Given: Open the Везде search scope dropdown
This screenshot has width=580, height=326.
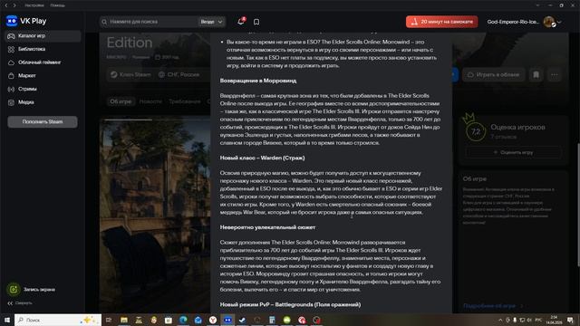Looking at the screenshot, I should (x=211, y=22).
